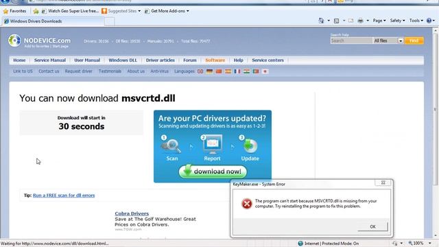
Task: Expand the Print dropdown arrow
Action: (x=368, y=21)
